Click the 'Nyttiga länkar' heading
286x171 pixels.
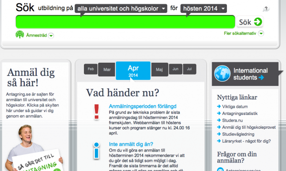(x=237, y=97)
